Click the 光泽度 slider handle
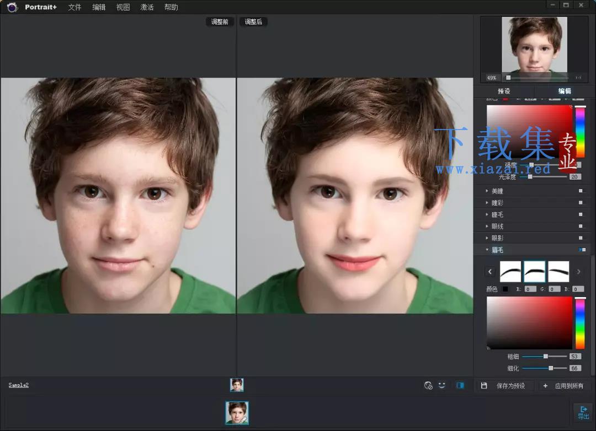This screenshot has width=596, height=431. [530, 177]
